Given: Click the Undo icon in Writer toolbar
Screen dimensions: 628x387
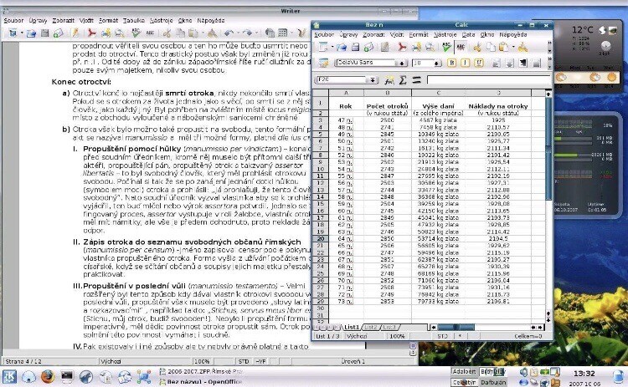Looking at the screenshot, I should pyautogui.click(x=229, y=33).
